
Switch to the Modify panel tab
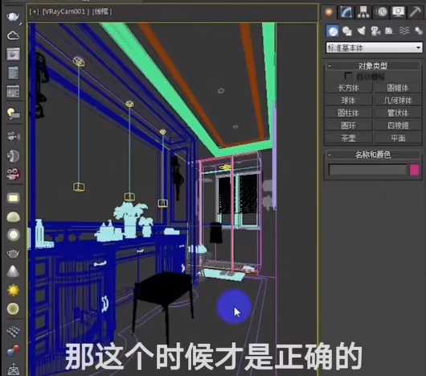(346, 12)
